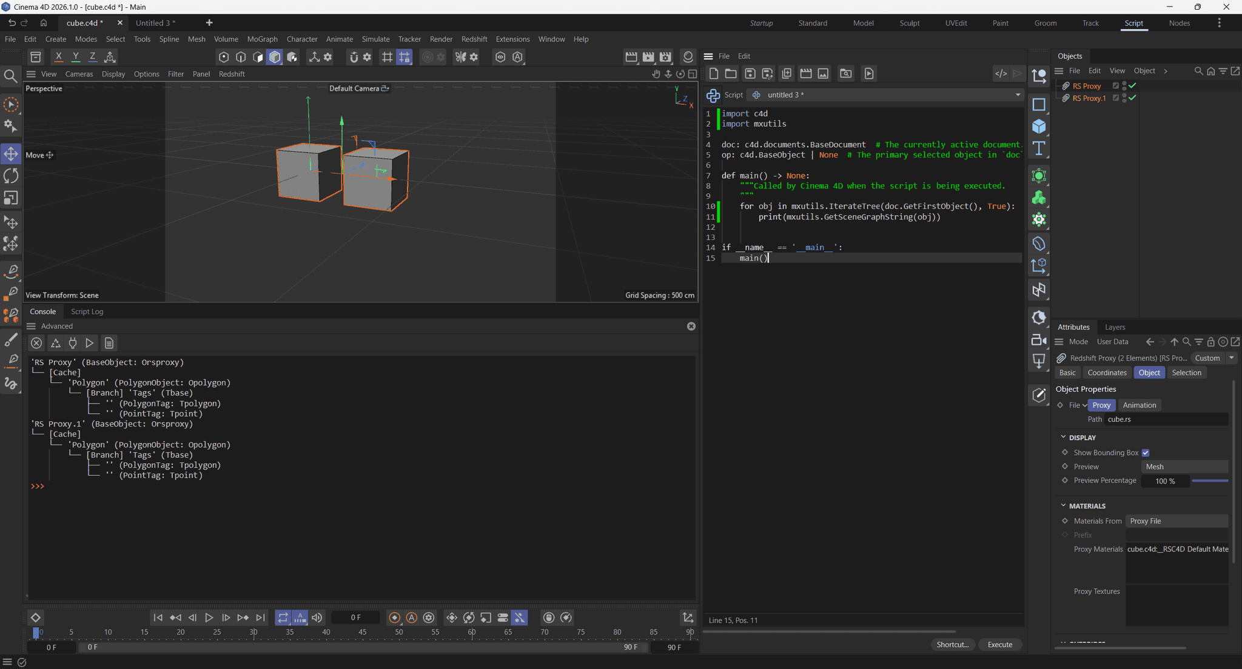Click the Shortcut... button
1242x669 pixels.
click(x=952, y=644)
